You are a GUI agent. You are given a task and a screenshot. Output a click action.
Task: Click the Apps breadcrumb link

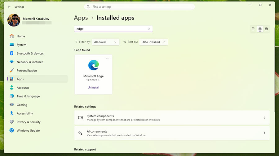[x=81, y=18]
